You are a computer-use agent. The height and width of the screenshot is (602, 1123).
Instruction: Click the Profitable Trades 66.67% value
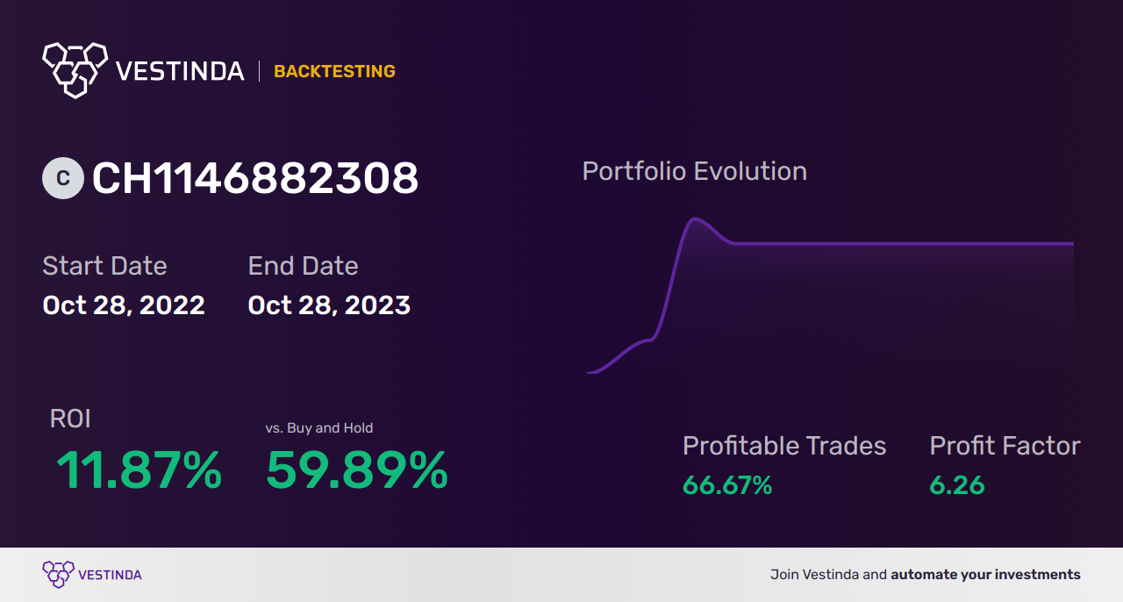727,485
